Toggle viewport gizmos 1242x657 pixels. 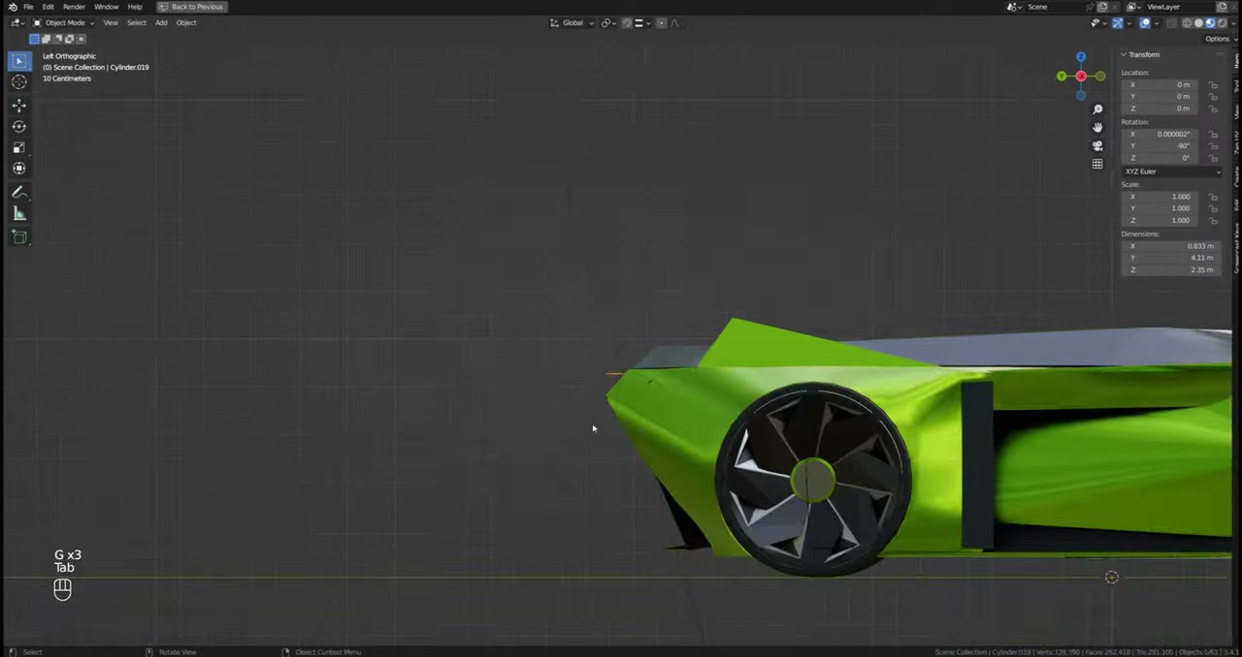(x=1117, y=23)
